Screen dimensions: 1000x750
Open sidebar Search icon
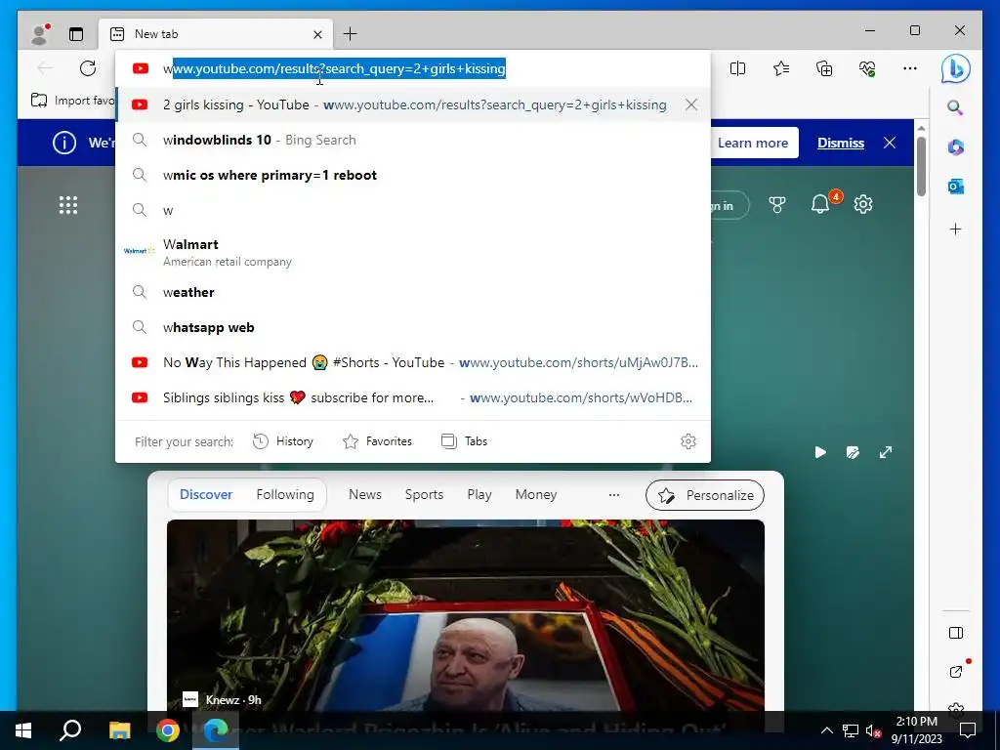tap(955, 107)
